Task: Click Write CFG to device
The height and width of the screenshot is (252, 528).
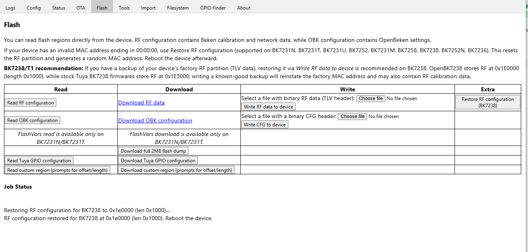Action: tap(265, 124)
